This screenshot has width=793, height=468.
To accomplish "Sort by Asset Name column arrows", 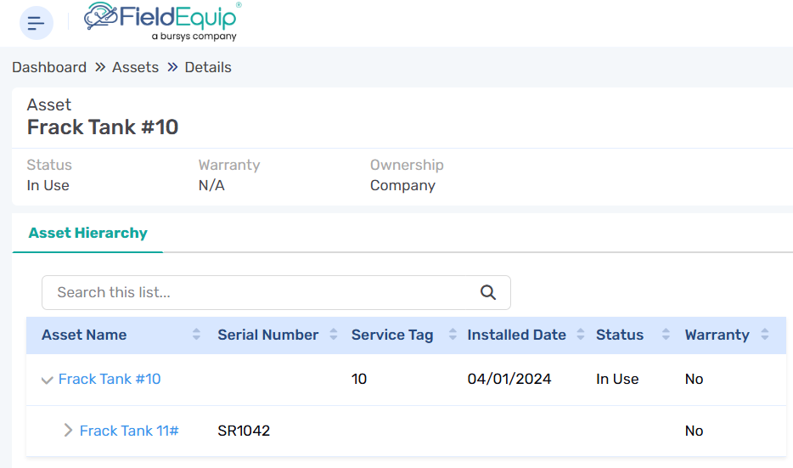I will [x=196, y=335].
